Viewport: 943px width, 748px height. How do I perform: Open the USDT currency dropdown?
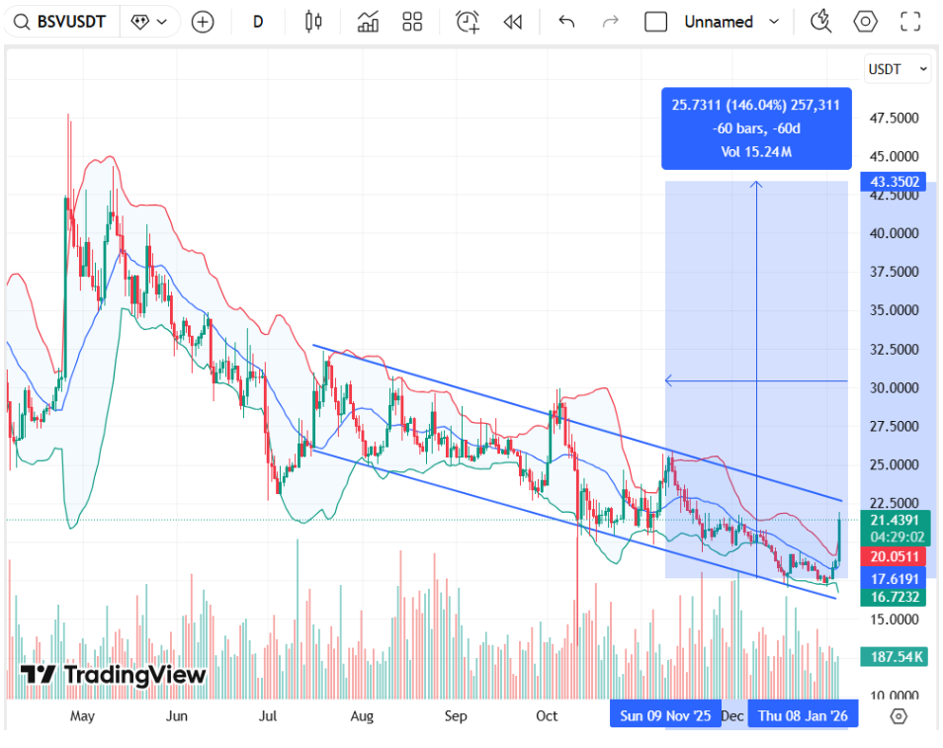coord(898,69)
